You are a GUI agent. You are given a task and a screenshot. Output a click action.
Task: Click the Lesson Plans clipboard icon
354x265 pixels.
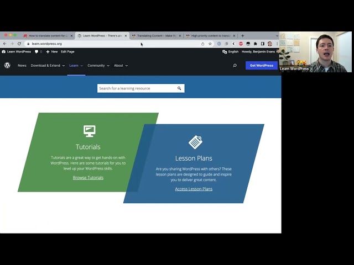point(195,142)
